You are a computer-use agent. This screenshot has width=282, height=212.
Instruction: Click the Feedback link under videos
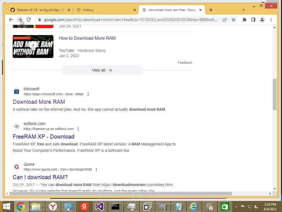(185, 63)
